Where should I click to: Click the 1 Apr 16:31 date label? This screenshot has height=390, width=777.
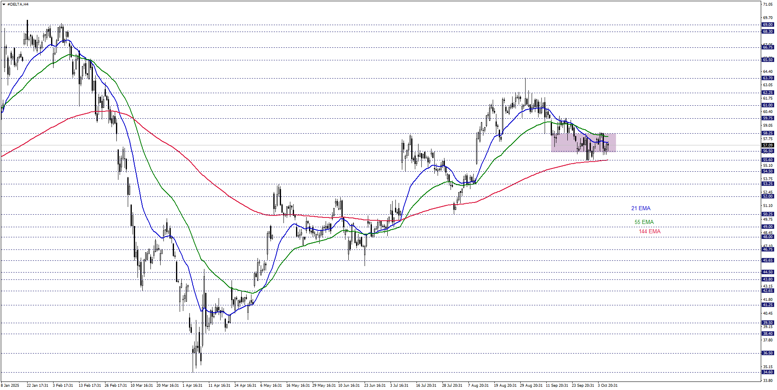coord(192,385)
